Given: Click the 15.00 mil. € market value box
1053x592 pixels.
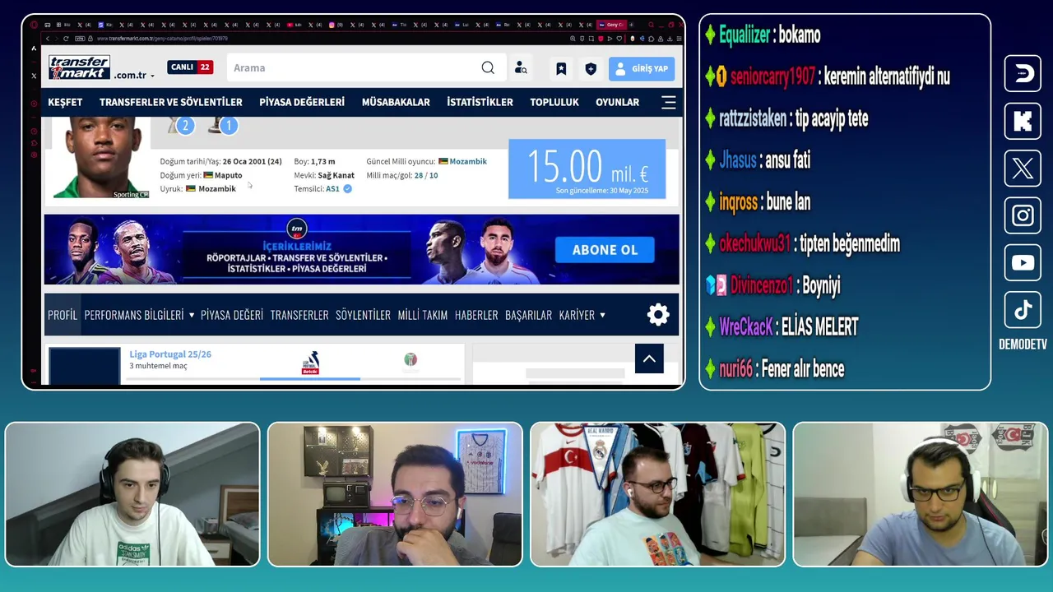Looking at the screenshot, I should pyautogui.click(x=587, y=169).
